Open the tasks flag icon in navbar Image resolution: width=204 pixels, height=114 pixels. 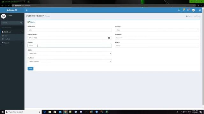tap(188, 10)
